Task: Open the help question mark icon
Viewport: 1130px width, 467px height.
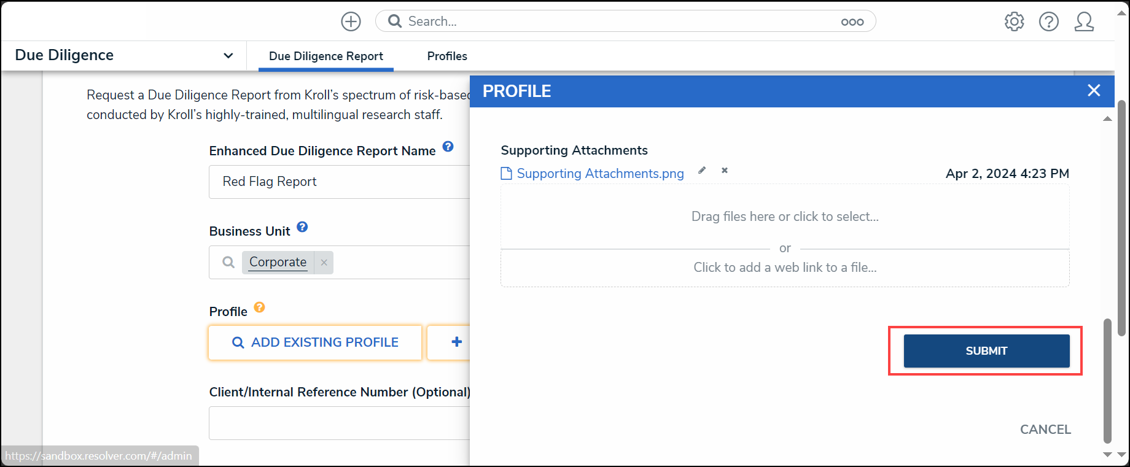Action: 1049,21
